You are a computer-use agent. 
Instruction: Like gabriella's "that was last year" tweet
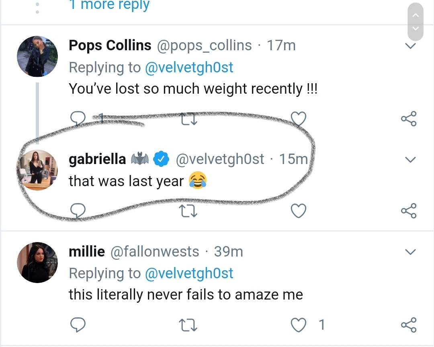coord(299,211)
